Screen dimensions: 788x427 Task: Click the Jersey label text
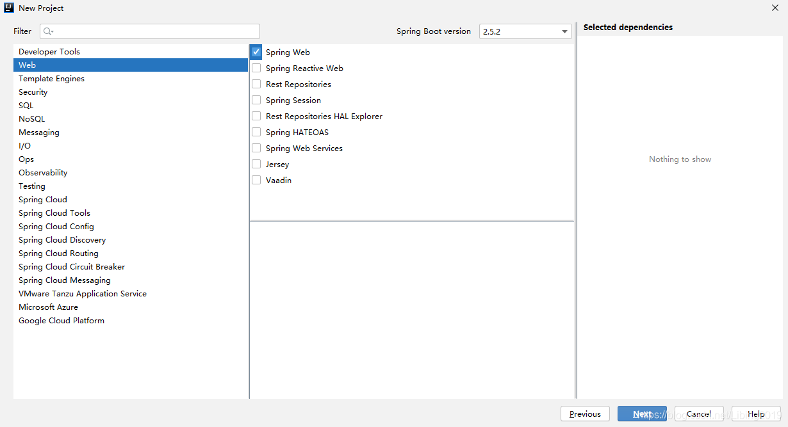point(277,164)
